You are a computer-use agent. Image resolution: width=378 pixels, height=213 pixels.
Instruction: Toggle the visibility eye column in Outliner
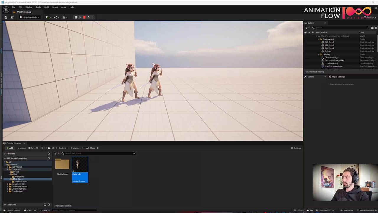pyautogui.click(x=305, y=33)
